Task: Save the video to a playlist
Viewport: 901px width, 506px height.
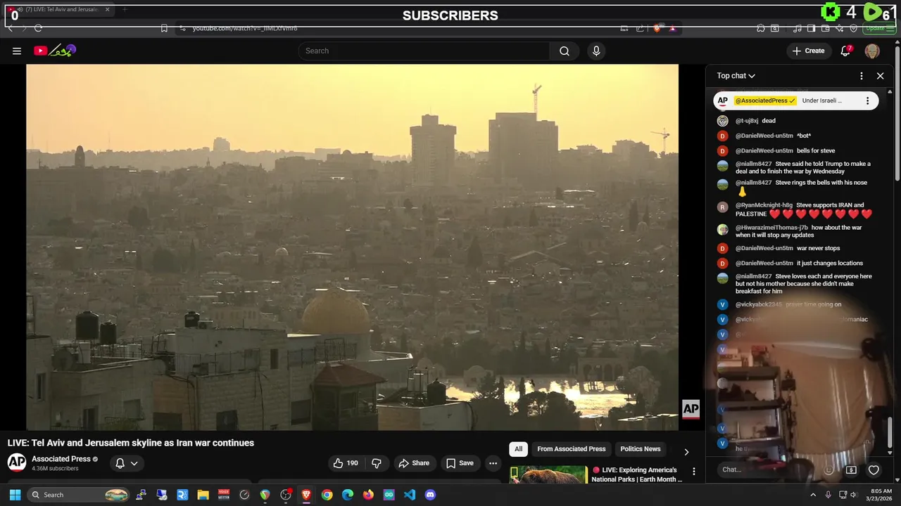Action: click(x=460, y=463)
